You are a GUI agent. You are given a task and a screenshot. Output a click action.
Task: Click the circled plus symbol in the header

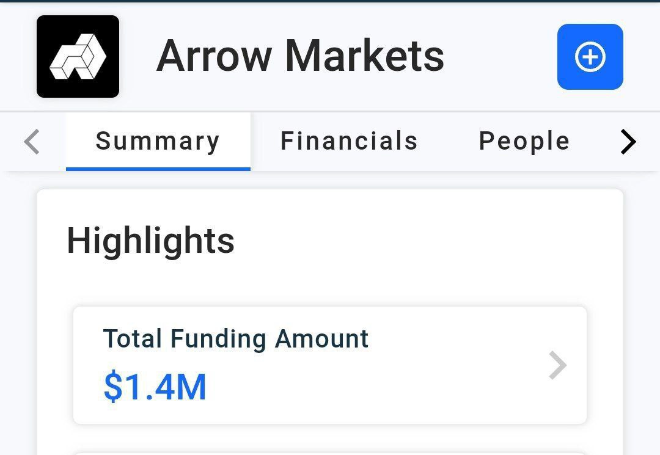click(x=590, y=57)
